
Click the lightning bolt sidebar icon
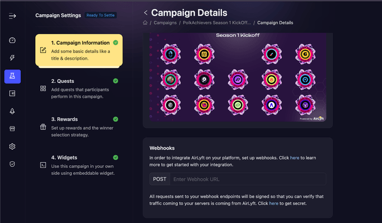[x=12, y=58]
